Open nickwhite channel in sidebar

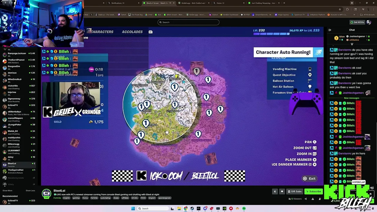[x=18, y=87]
